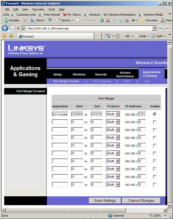Open the Windows Marketplace link
Viewport: 173px width, 219px height.
120,15
